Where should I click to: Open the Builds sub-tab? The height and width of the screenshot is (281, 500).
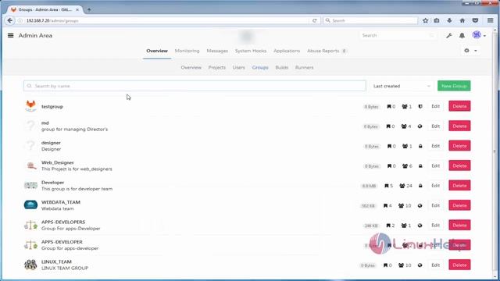pos(281,68)
